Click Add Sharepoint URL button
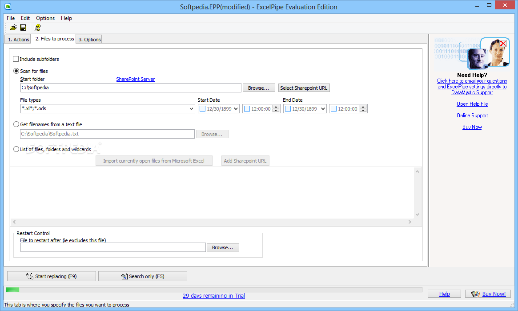 coord(245,161)
